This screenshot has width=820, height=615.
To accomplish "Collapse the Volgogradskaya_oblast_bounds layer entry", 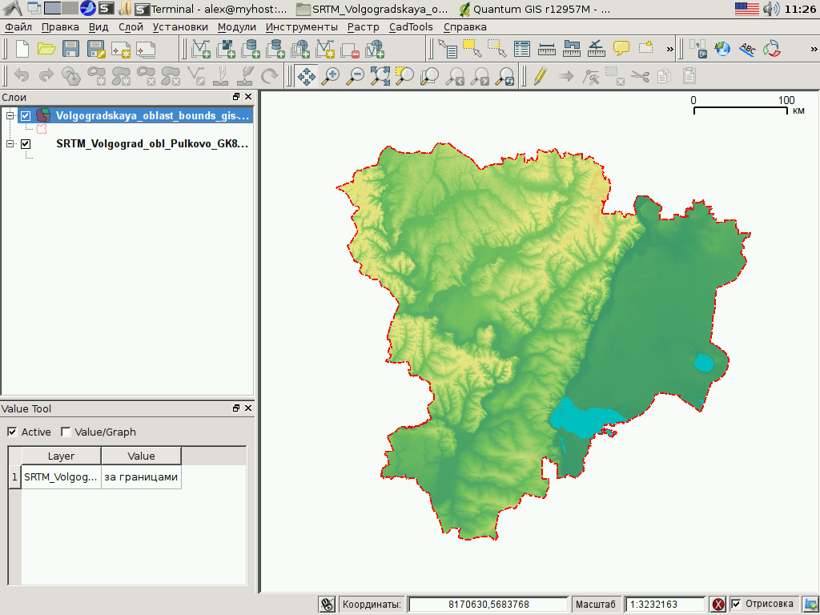I will (x=8, y=115).
